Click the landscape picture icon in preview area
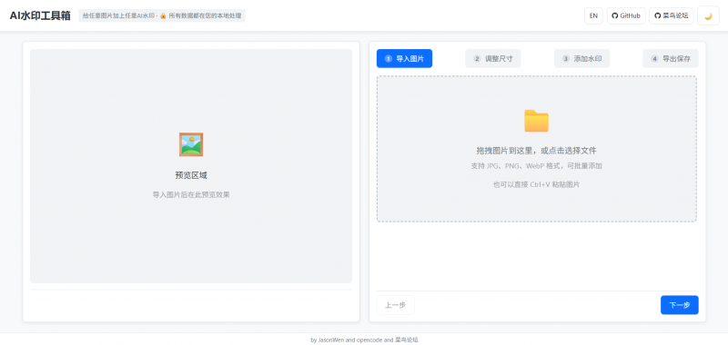 point(191,144)
